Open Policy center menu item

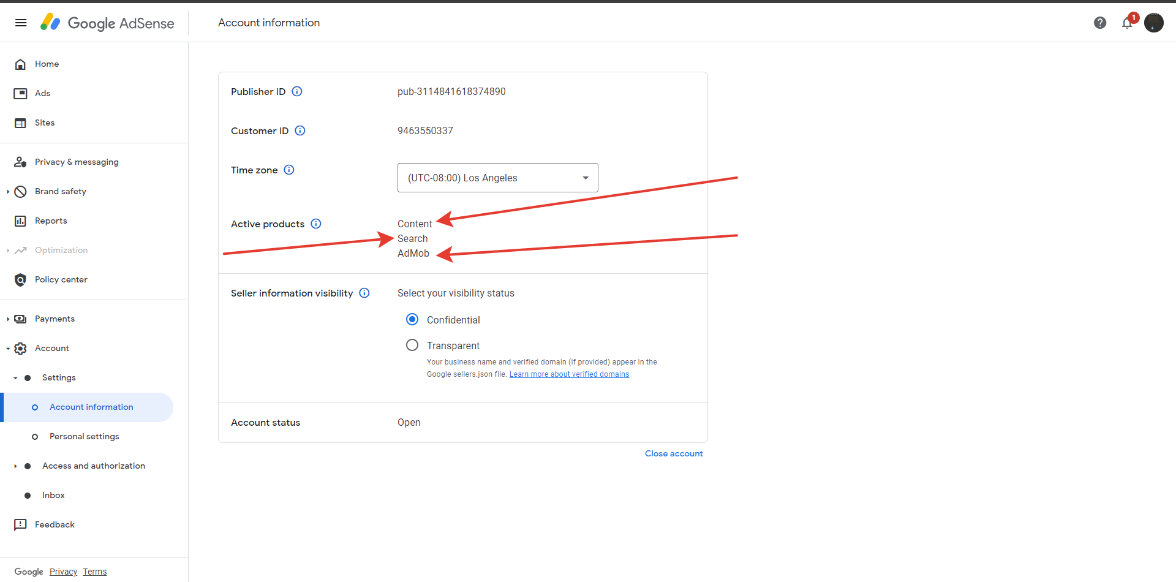61,280
